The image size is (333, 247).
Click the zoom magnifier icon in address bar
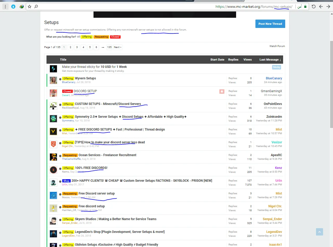(x=36, y=7)
